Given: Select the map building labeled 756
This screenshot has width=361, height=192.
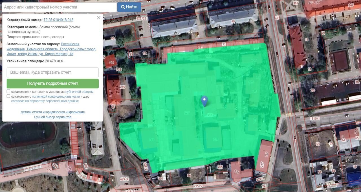Looking at the screenshot, I should [x=151, y=139].
